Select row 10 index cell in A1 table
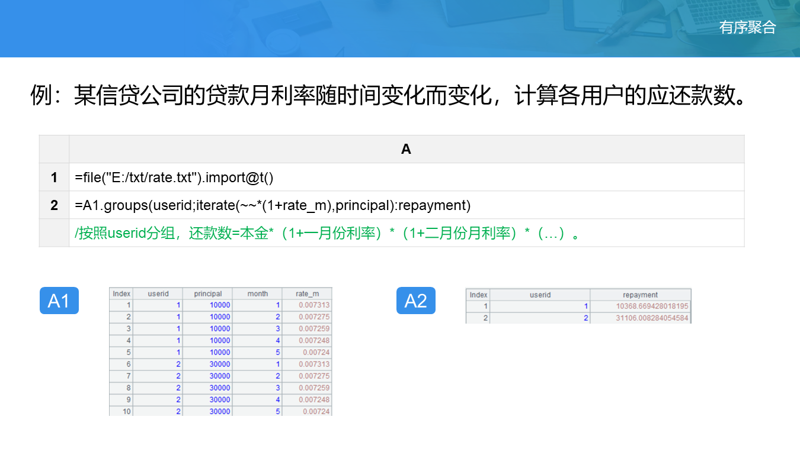The height and width of the screenshot is (449, 800). (x=121, y=411)
